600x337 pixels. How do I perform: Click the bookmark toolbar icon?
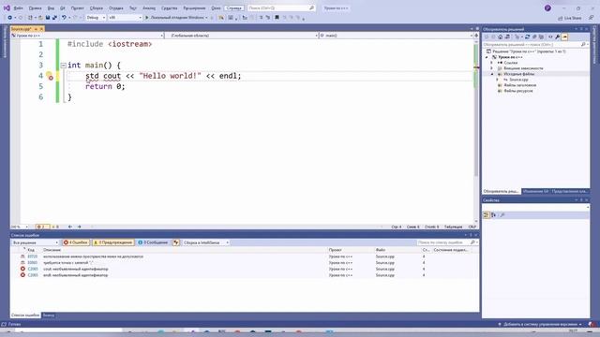click(x=277, y=18)
